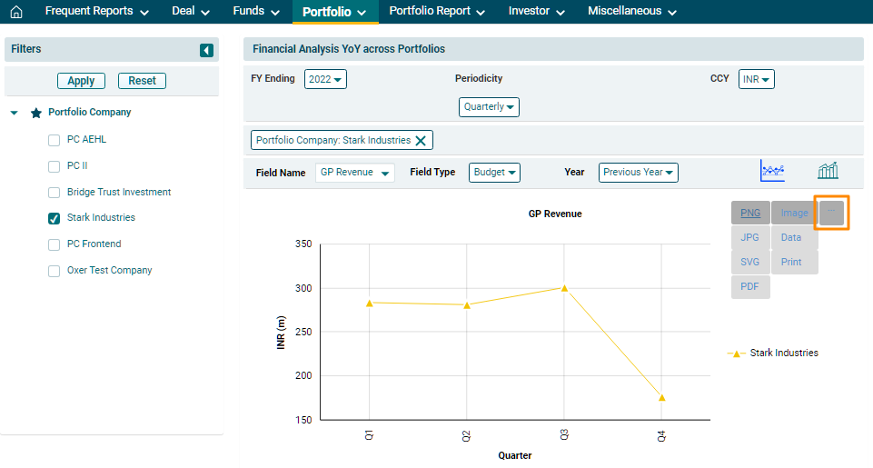The height and width of the screenshot is (468, 873).
Task: Export the chart as PDF
Action: coord(749,287)
